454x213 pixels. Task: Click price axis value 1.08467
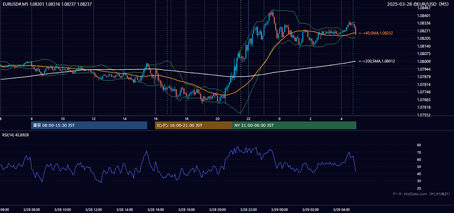click(x=424, y=8)
